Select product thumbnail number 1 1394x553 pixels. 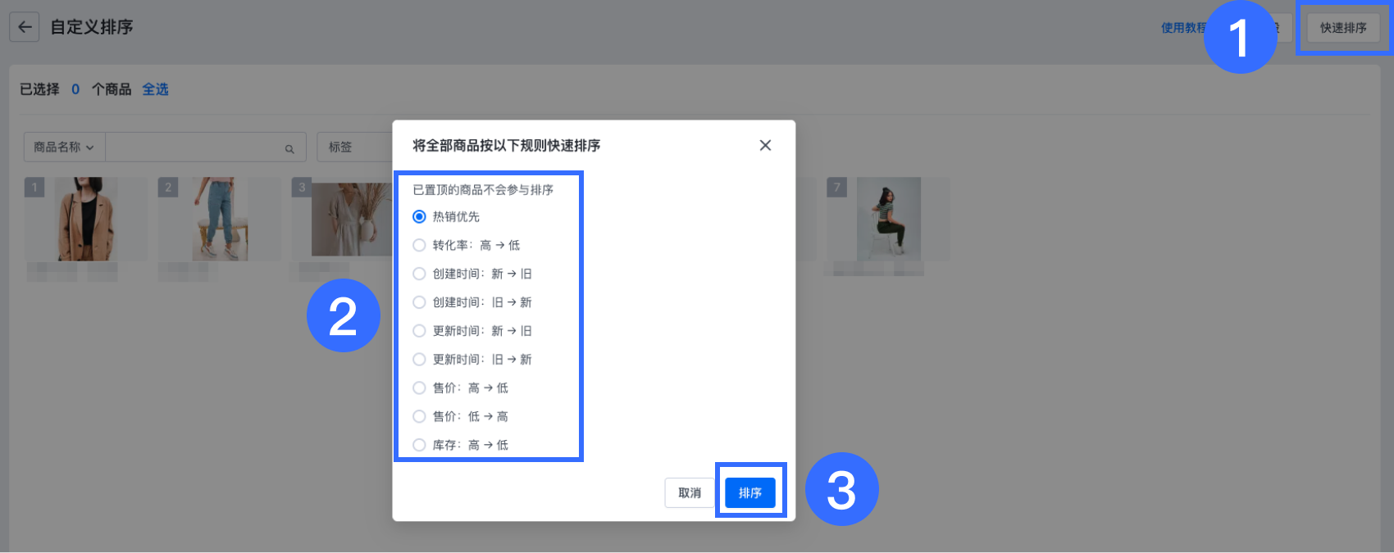click(86, 220)
